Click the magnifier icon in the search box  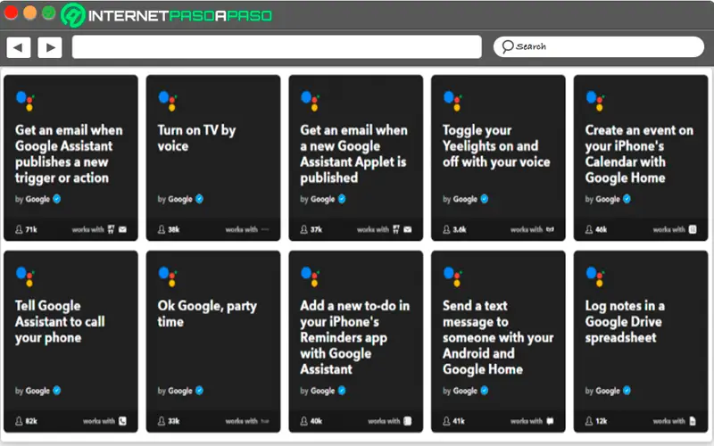[507, 46]
